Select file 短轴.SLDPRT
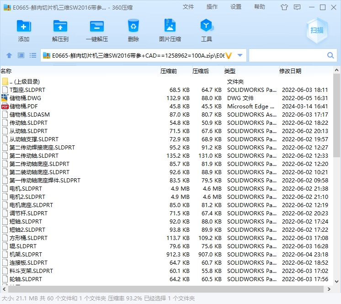Image resolution: width=341 pixels, height=304 pixels. [166, 222]
